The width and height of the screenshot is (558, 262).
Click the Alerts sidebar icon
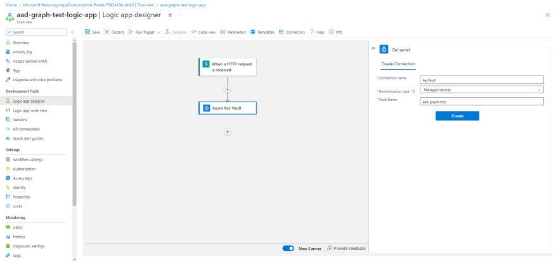coord(8,227)
